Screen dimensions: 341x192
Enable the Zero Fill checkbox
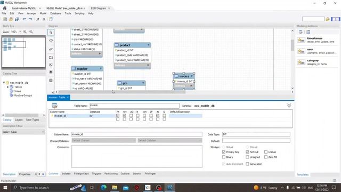(266, 157)
